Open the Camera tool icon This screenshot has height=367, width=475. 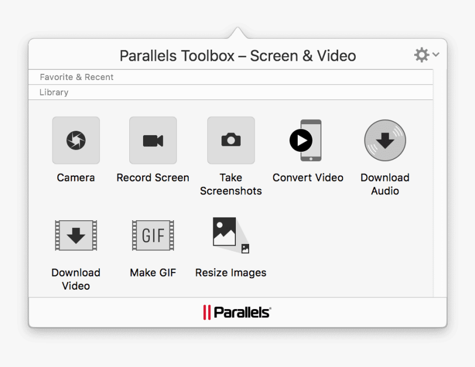76,141
